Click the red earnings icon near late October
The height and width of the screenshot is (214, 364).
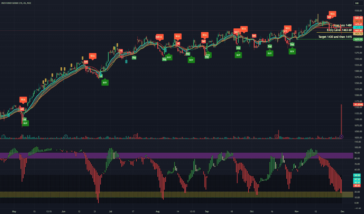pyautogui.click(x=277, y=137)
